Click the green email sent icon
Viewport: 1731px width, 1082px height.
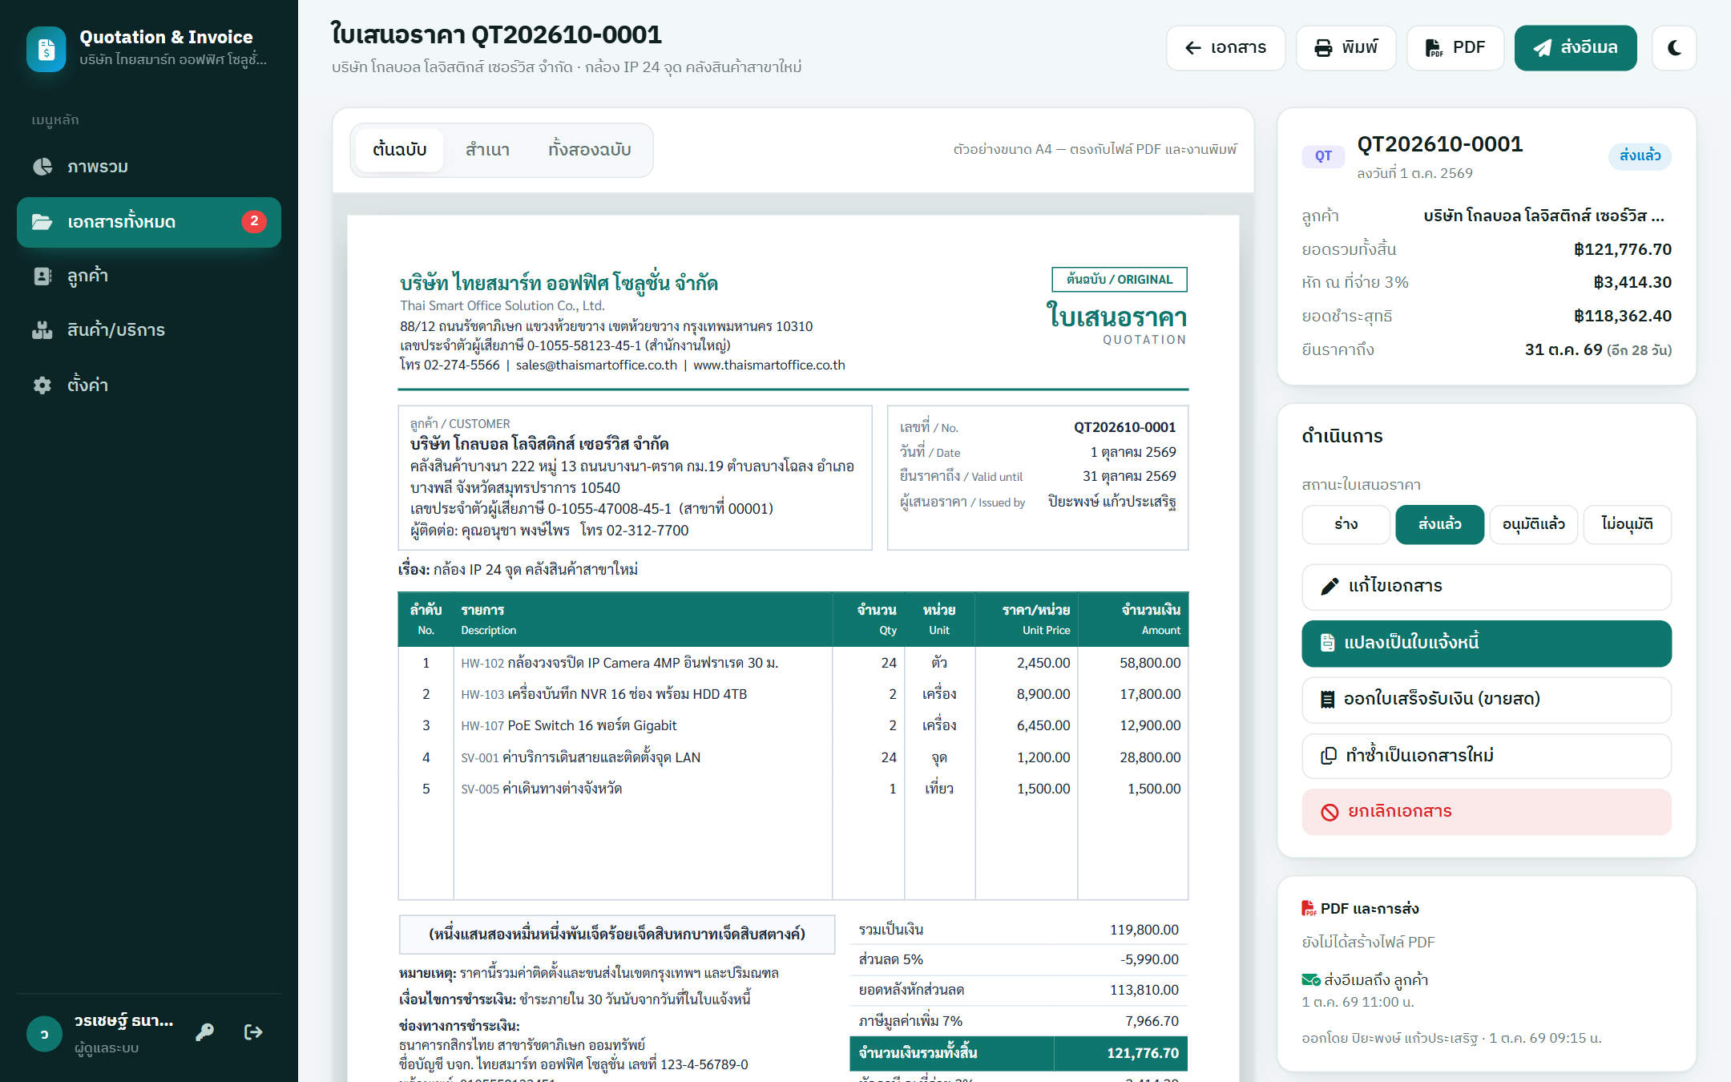1310,979
